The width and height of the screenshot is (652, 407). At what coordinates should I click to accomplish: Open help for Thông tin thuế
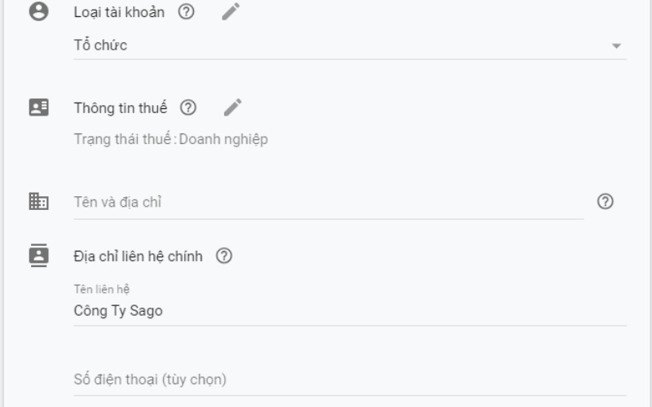tap(188, 107)
